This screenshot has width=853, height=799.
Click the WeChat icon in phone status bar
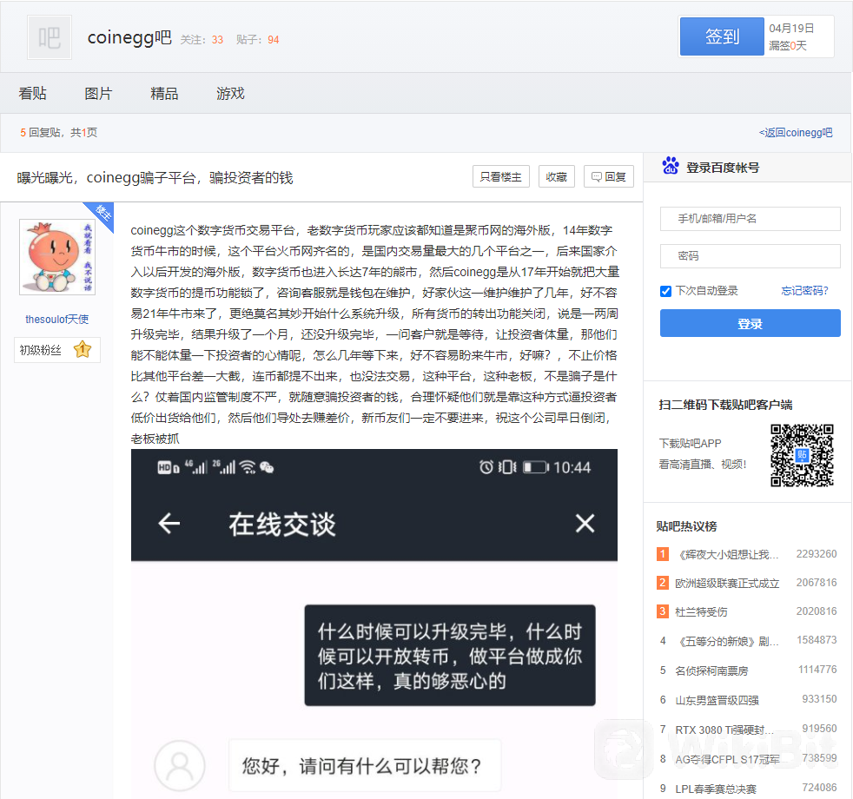[x=267, y=467]
